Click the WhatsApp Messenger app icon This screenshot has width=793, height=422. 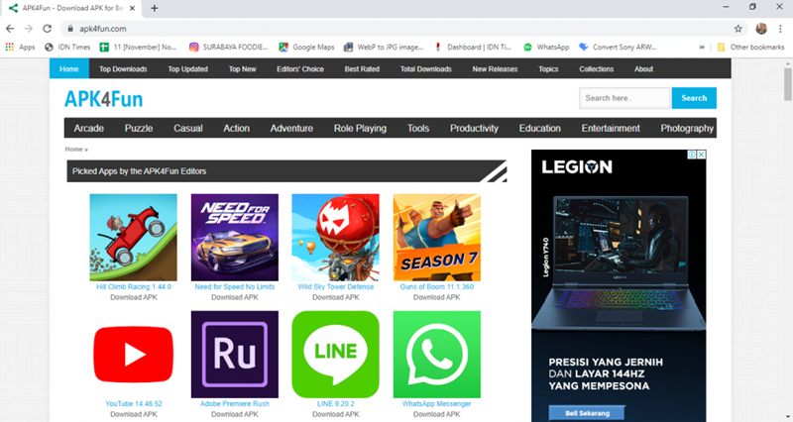[436, 354]
